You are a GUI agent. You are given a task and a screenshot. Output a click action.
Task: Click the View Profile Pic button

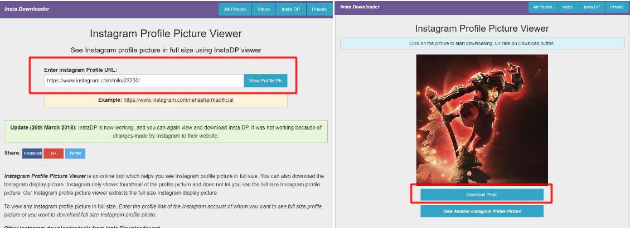point(265,81)
